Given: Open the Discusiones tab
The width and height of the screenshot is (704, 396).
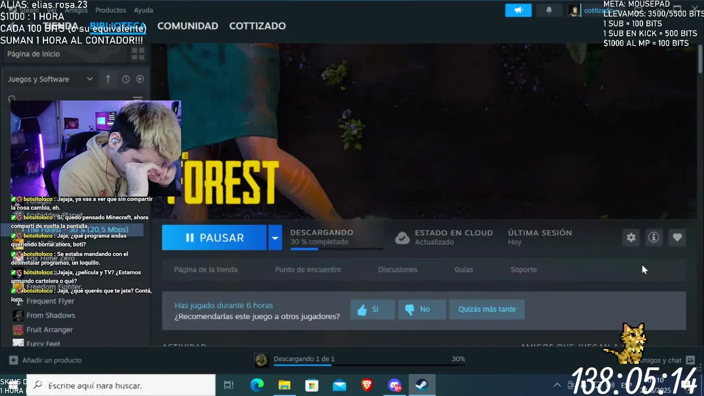Looking at the screenshot, I should pyautogui.click(x=398, y=269).
